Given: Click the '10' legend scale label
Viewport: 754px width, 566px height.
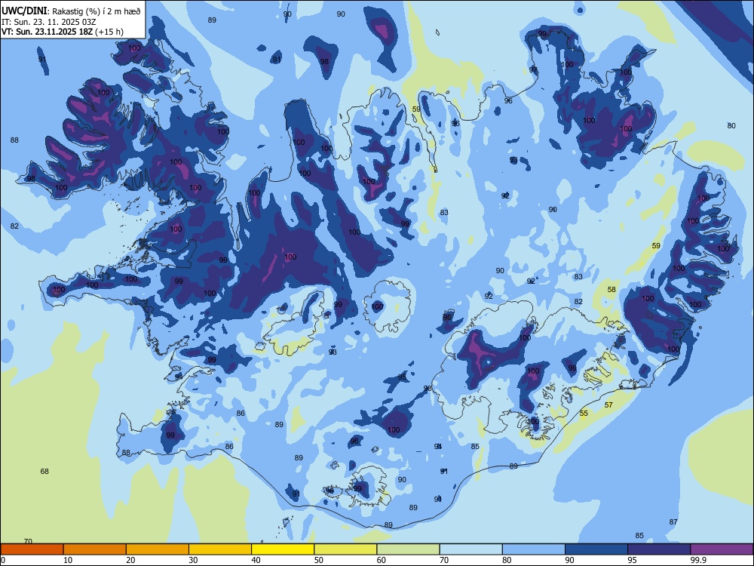Looking at the screenshot, I should coord(68,560).
